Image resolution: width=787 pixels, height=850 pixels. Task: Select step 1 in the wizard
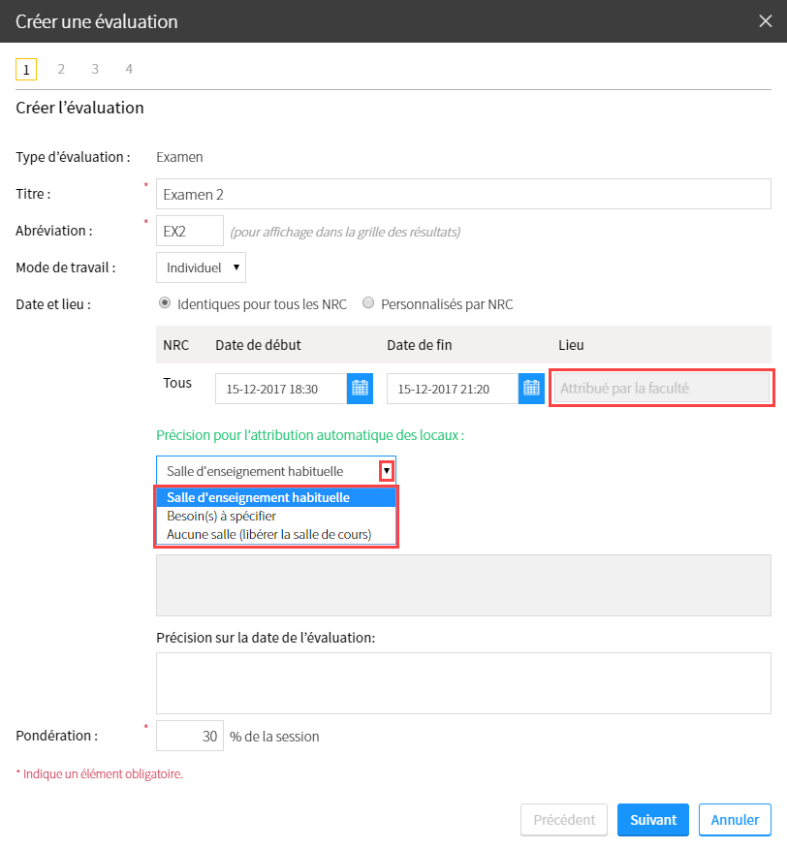[x=26, y=70]
